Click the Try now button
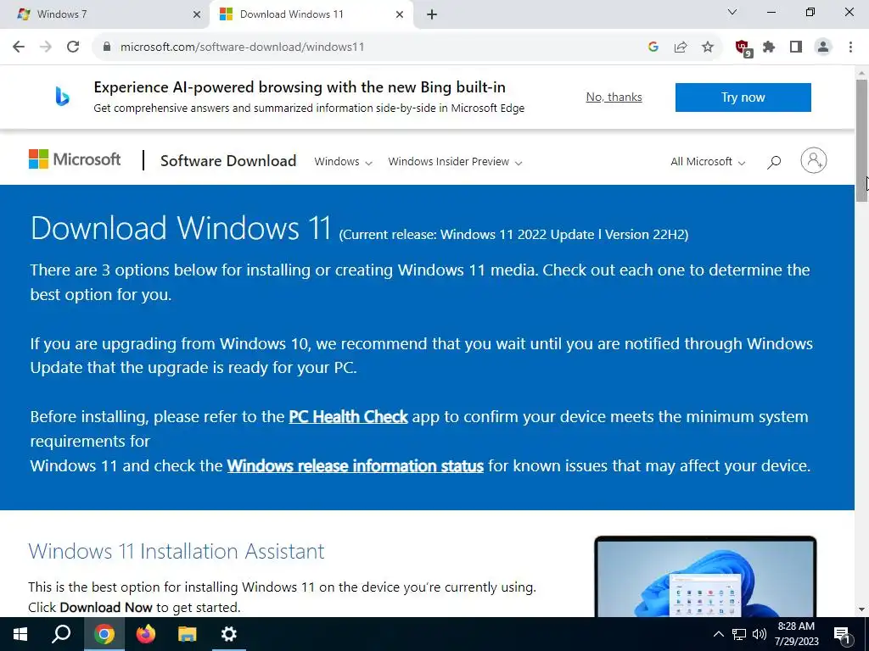The image size is (869, 651). (743, 97)
